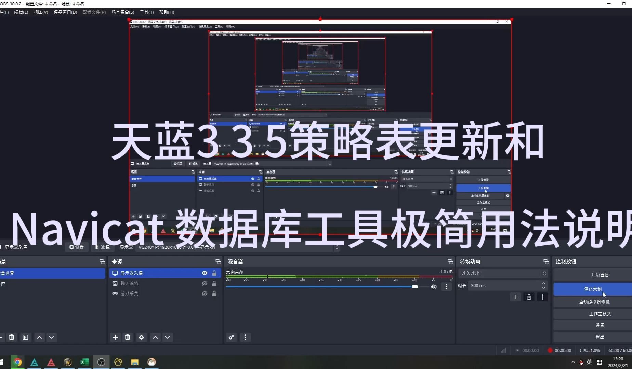Screen dimensions: 632x369
Task: Move the selected scene up
Action: click(x=39, y=337)
